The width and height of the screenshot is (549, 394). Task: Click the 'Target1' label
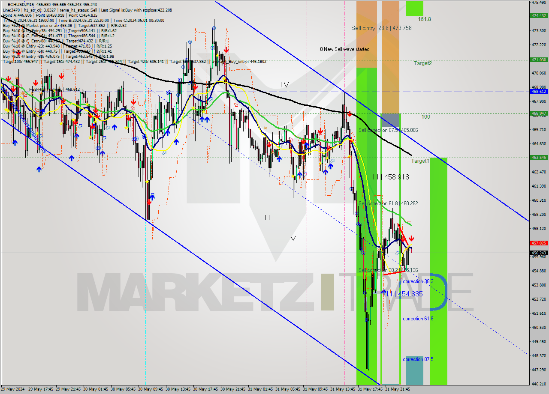tap(420, 161)
